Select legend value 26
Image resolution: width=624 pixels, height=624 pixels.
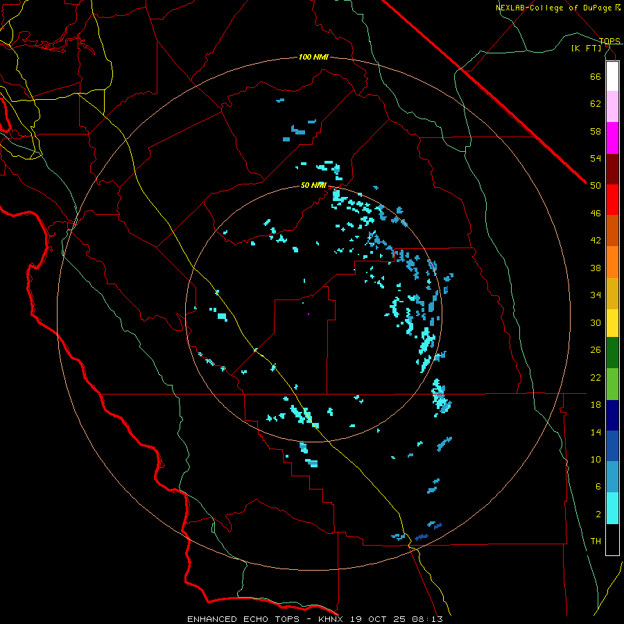click(x=596, y=350)
